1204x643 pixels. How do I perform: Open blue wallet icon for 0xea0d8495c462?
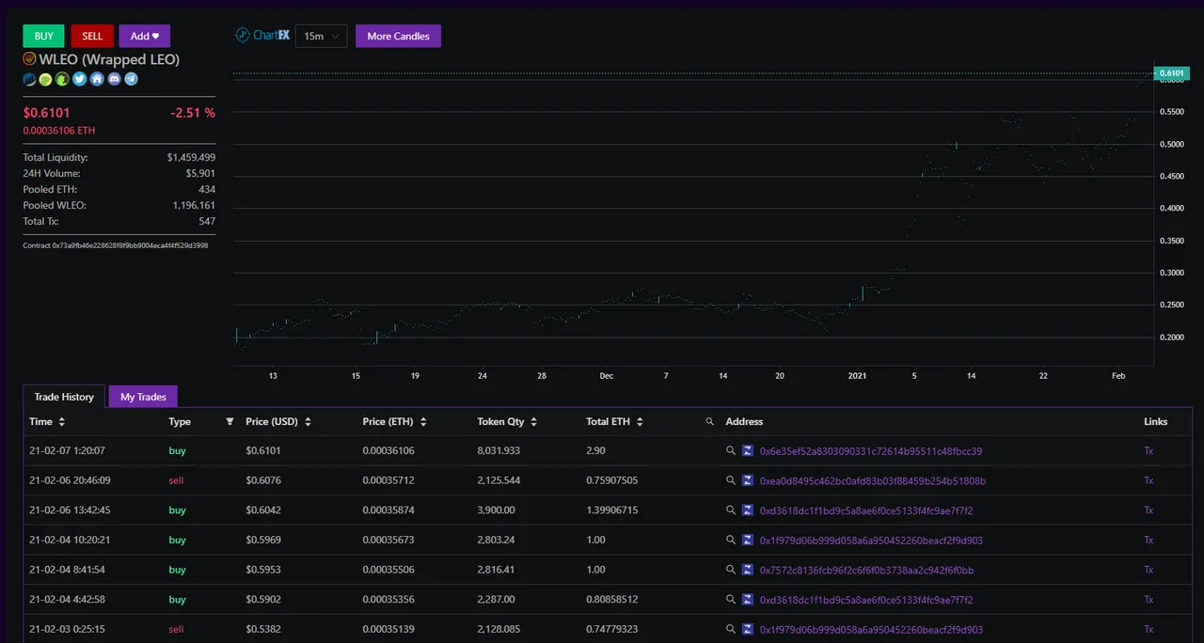(748, 480)
